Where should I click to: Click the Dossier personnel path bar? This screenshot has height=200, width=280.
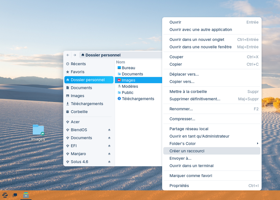pyautogui.click(x=103, y=55)
